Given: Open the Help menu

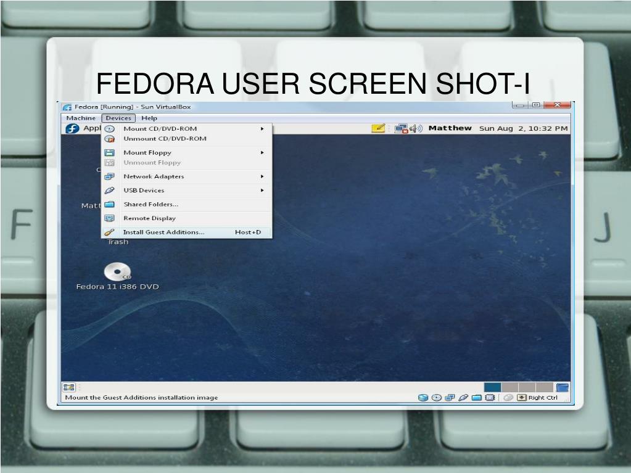Looking at the screenshot, I should [x=149, y=118].
